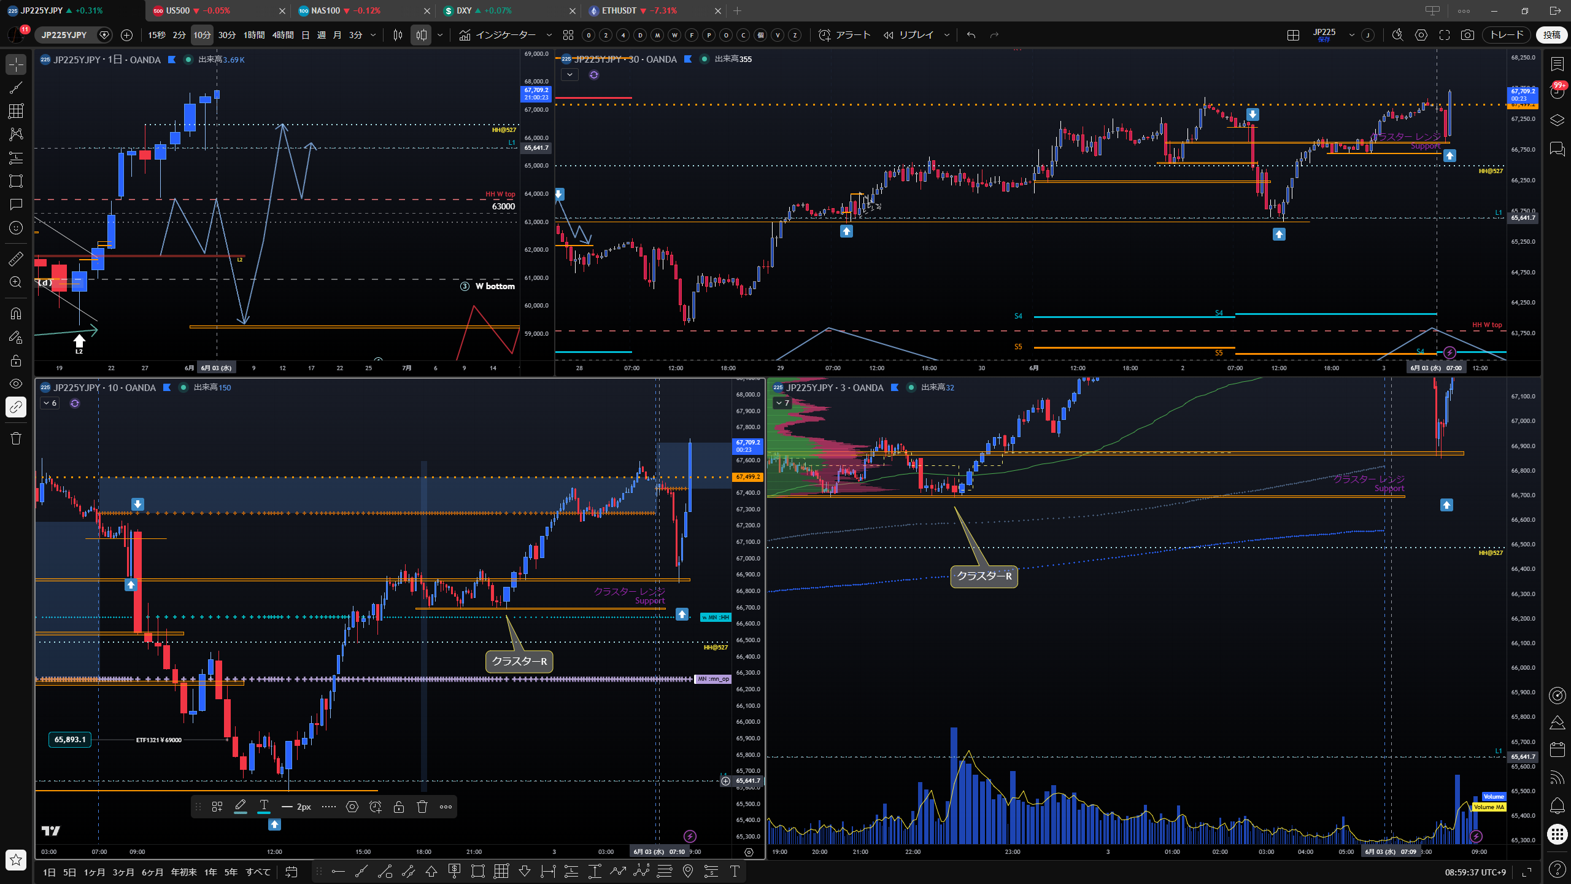Delete the selected drawing with trash icon
This screenshot has width=1571, height=884.
(422, 807)
